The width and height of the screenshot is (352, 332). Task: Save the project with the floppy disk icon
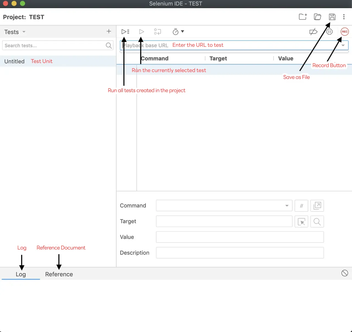point(332,17)
